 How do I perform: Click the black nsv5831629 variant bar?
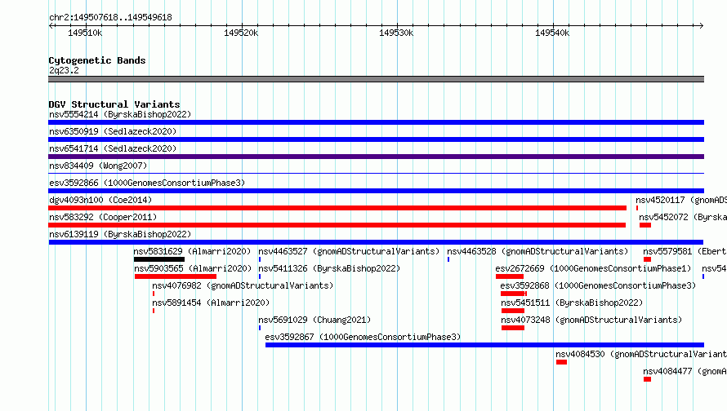click(x=159, y=259)
